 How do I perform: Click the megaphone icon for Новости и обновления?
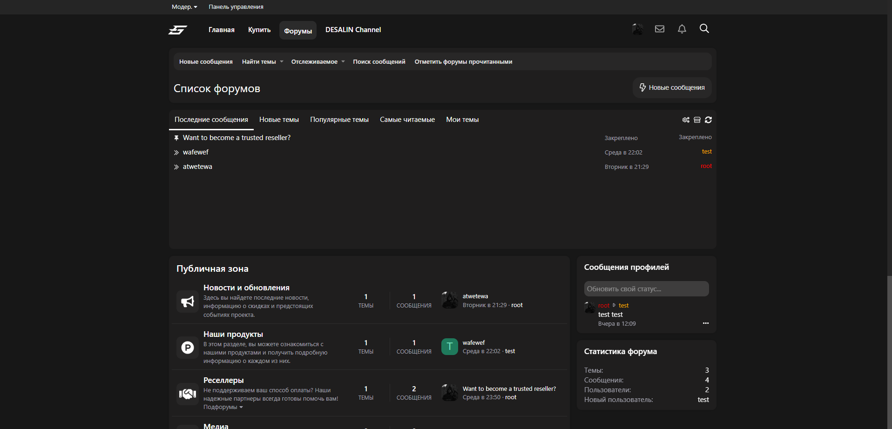click(188, 302)
